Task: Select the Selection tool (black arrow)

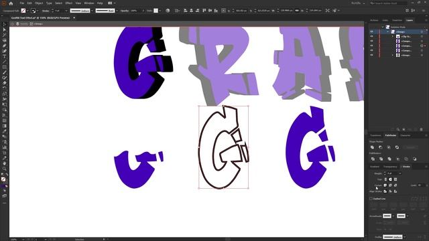Action: 5,24
